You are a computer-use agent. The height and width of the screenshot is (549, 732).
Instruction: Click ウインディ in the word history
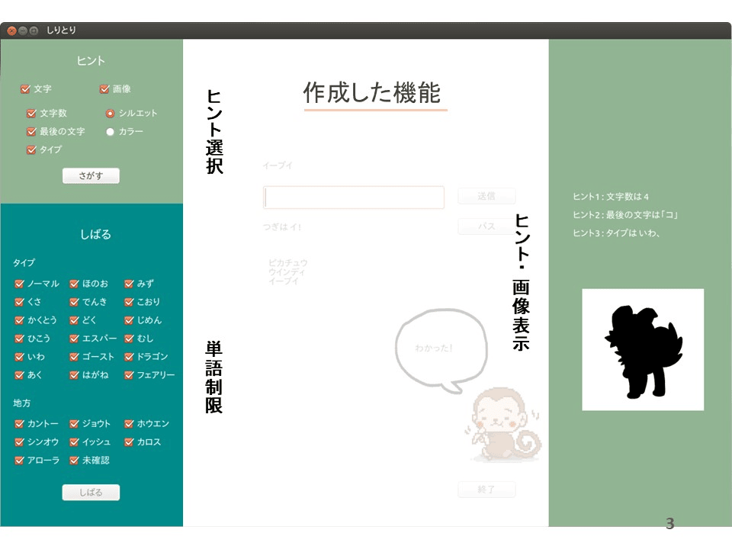coord(287,271)
